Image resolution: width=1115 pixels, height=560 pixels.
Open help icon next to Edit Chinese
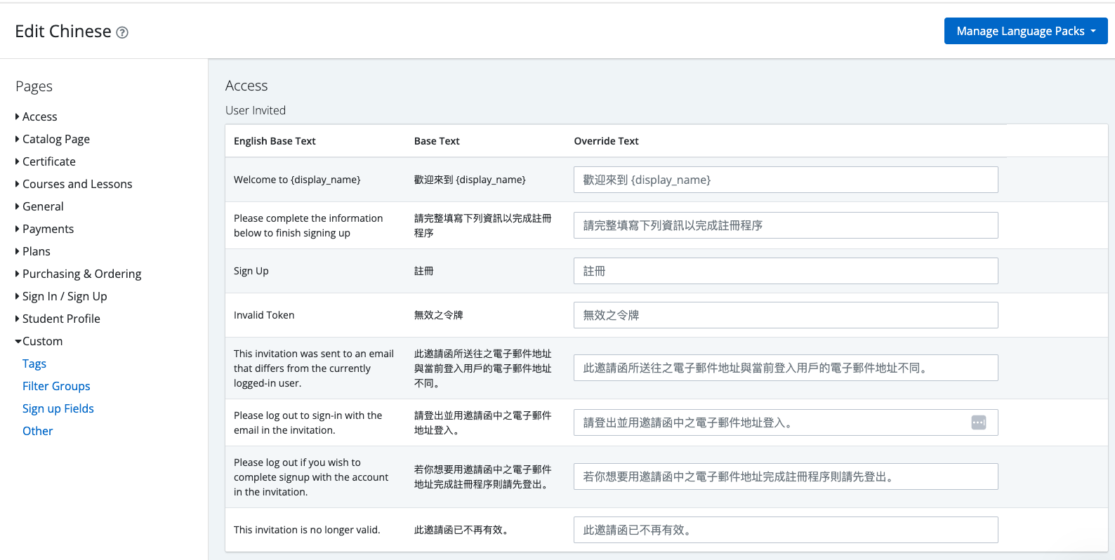[122, 32]
